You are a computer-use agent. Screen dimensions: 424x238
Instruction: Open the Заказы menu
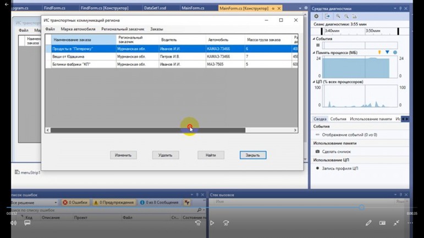[x=157, y=29]
